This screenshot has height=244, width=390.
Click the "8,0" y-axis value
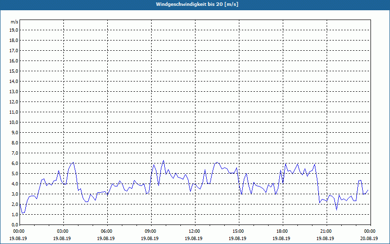pyautogui.click(x=15, y=142)
